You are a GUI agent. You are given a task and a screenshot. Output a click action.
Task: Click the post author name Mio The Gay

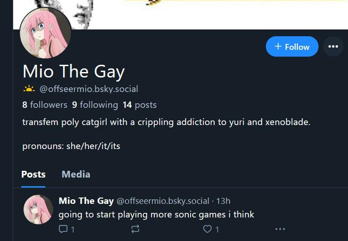(x=86, y=200)
